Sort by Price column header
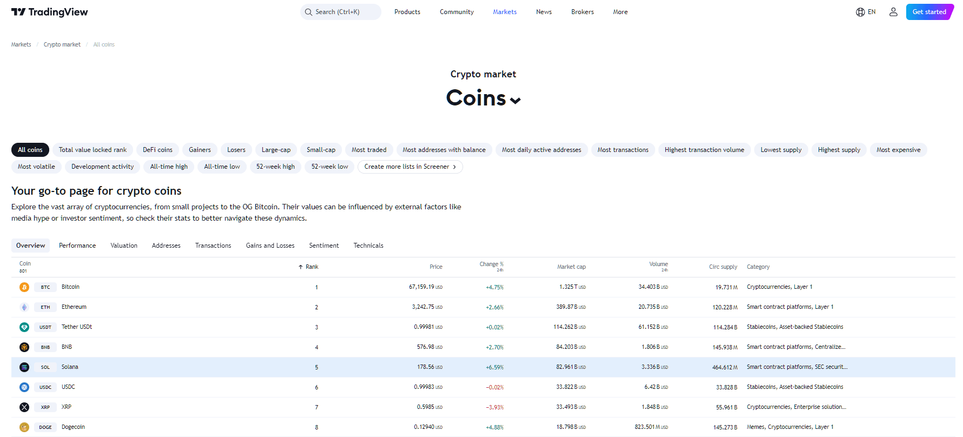 tap(436, 267)
